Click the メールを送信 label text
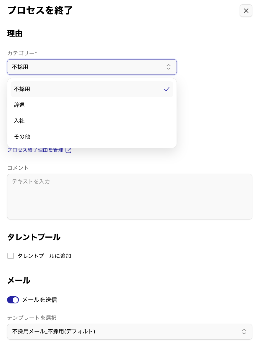 click(40, 300)
